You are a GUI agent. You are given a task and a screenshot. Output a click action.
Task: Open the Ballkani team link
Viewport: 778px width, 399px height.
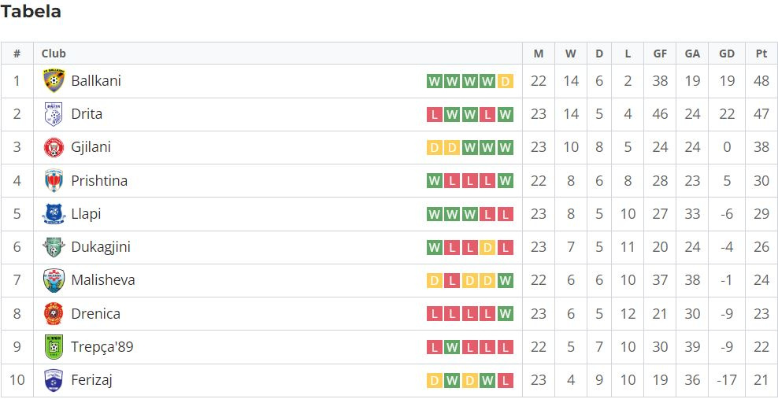[96, 81]
